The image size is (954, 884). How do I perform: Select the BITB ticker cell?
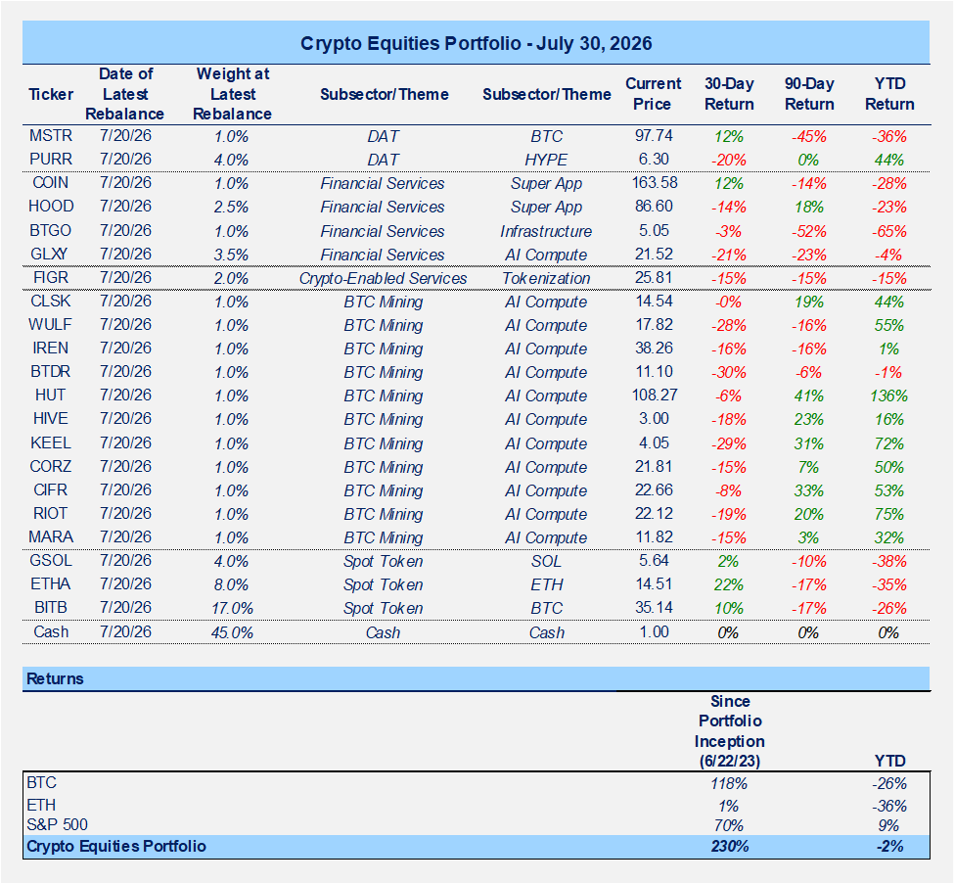click(51, 608)
